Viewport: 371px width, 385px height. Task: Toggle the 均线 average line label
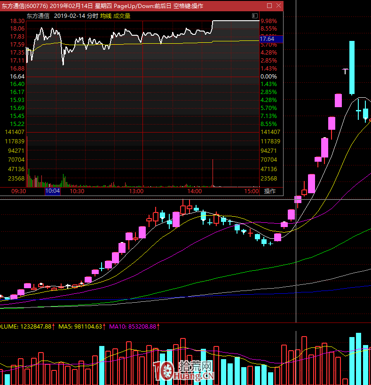[106, 16]
